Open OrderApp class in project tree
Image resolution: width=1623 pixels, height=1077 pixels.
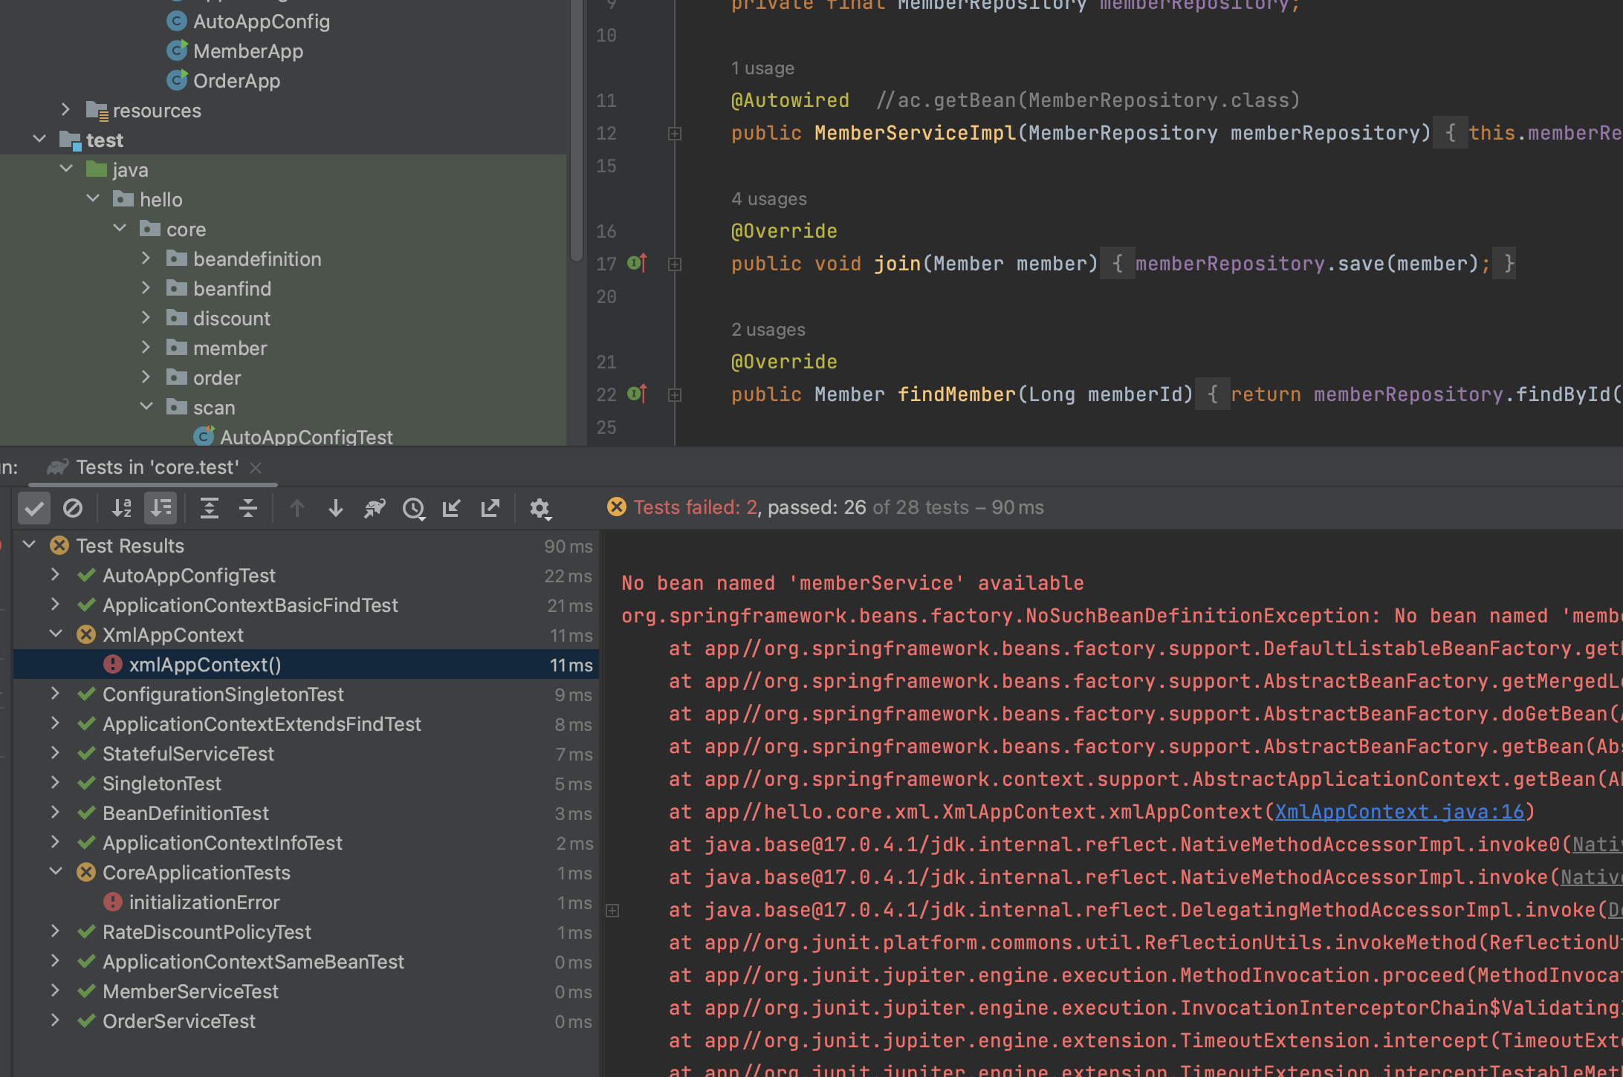(x=236, y=80)
